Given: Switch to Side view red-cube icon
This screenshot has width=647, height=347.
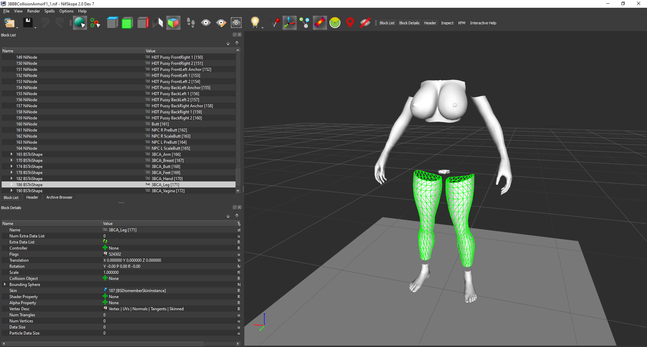Looking at the screenshot, I should [x=143, y=23].
